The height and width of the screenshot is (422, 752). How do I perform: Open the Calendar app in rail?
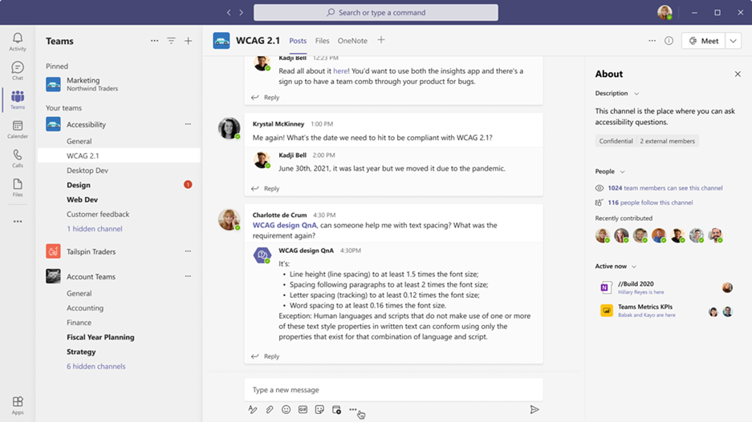pos(18,129)
